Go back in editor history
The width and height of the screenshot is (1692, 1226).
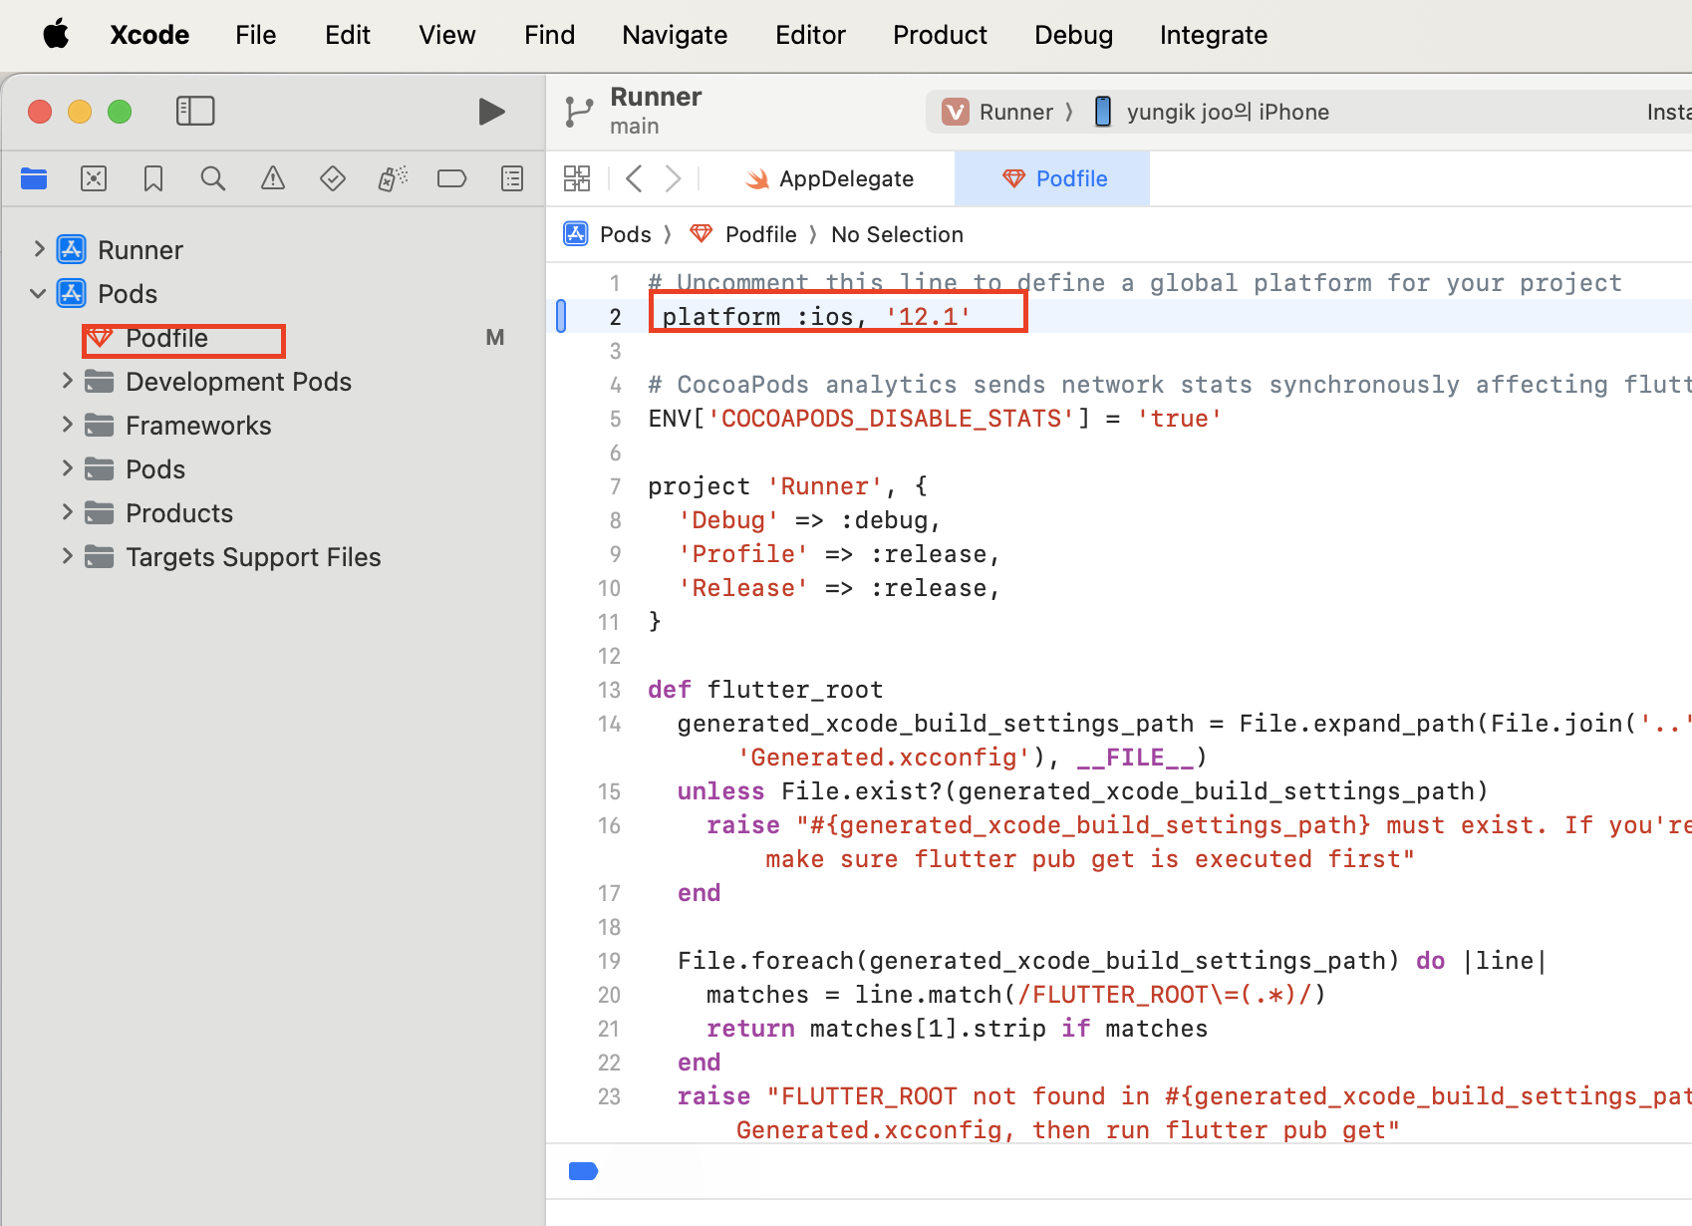click(x=634, y=178)
